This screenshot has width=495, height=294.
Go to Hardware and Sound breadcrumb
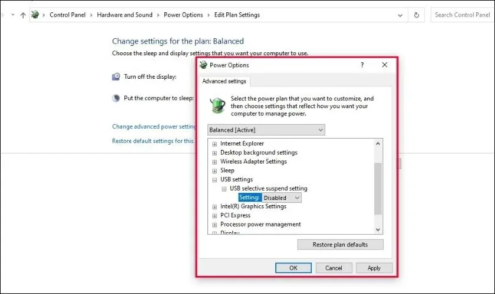[124, 15]
